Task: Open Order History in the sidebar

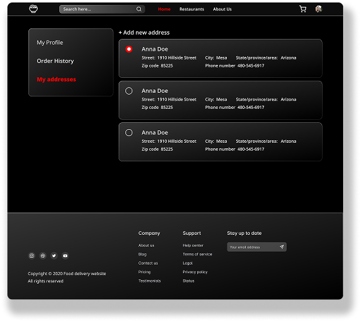Action: pos(55,61)
